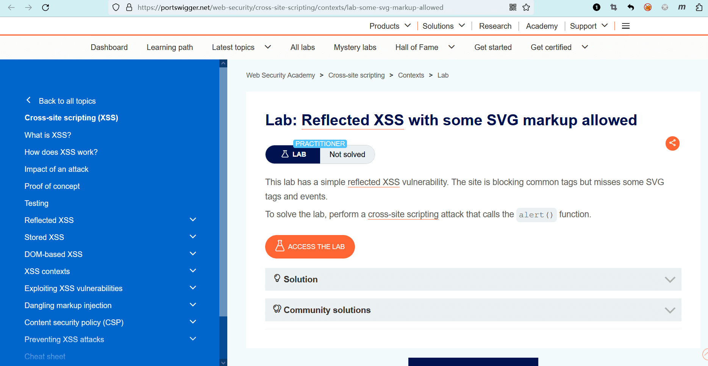Click the orange share icon
This screenshot has width=708, height=366.
pos(672,143)
